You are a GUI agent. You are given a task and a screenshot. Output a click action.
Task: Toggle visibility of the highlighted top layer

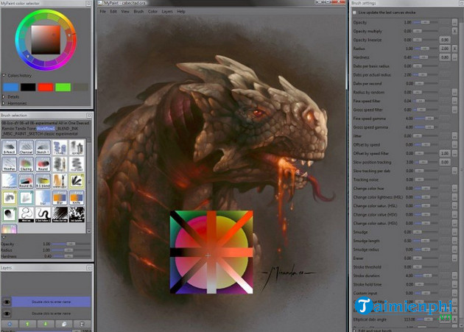coord(7,302)
